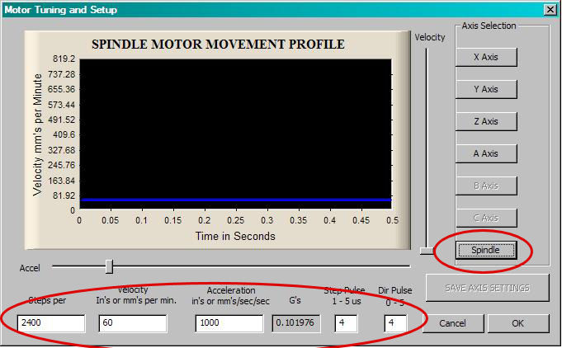Click the greyed-out B Axis button
The height and width of the screenshot is (348, 562).
pyautogui.click(x=486, y=186)
